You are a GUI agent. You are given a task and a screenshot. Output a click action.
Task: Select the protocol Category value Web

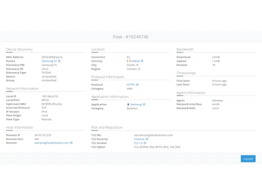[x=129, y=89]
